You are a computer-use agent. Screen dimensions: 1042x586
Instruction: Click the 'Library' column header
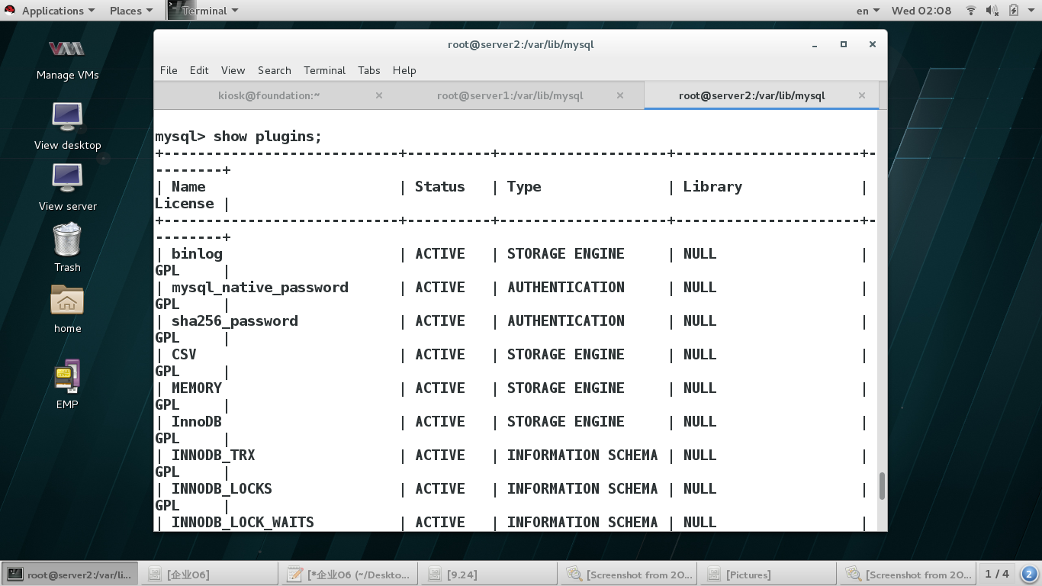coord(712,187)
